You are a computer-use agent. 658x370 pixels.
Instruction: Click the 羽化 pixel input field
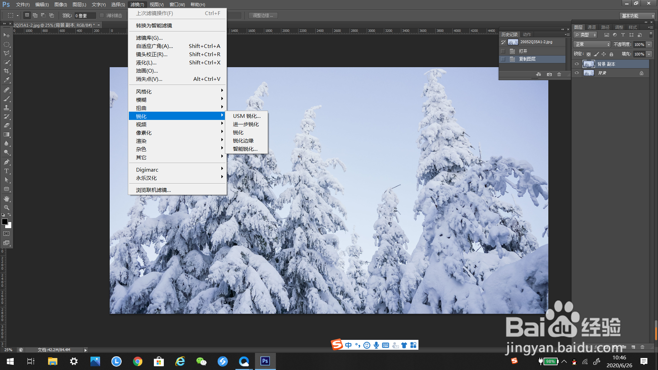pos(85,16)
